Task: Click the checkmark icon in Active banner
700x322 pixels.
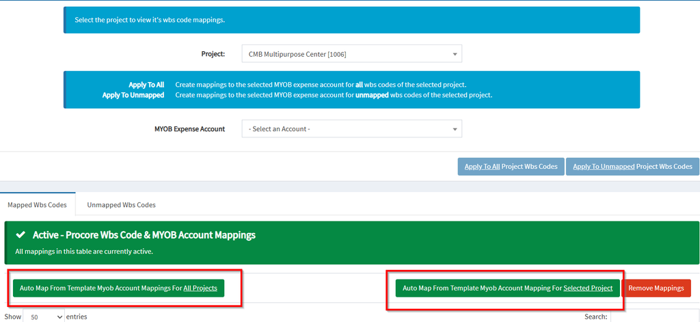Action: 20,234
